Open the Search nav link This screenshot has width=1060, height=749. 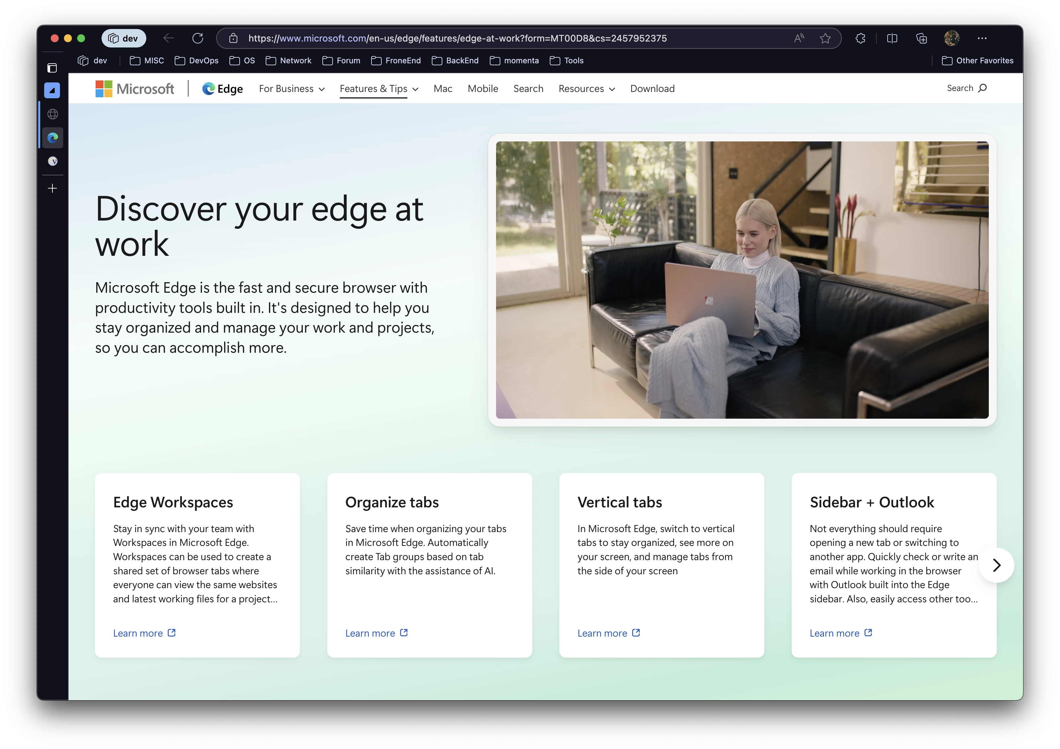pyautogui.click(x=528, y=89)
